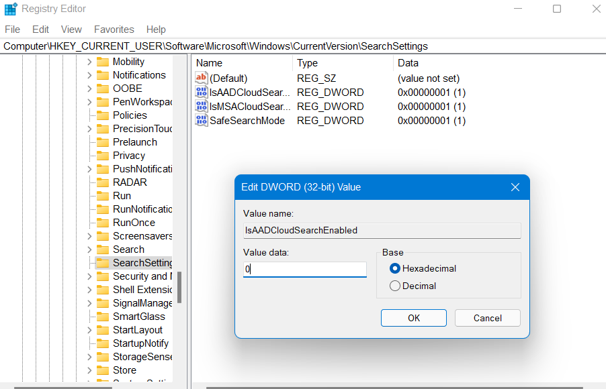This screenshot has width=606, height=389.
Task: Click the RunOnce folder icon
Action: tap(102, 223)
